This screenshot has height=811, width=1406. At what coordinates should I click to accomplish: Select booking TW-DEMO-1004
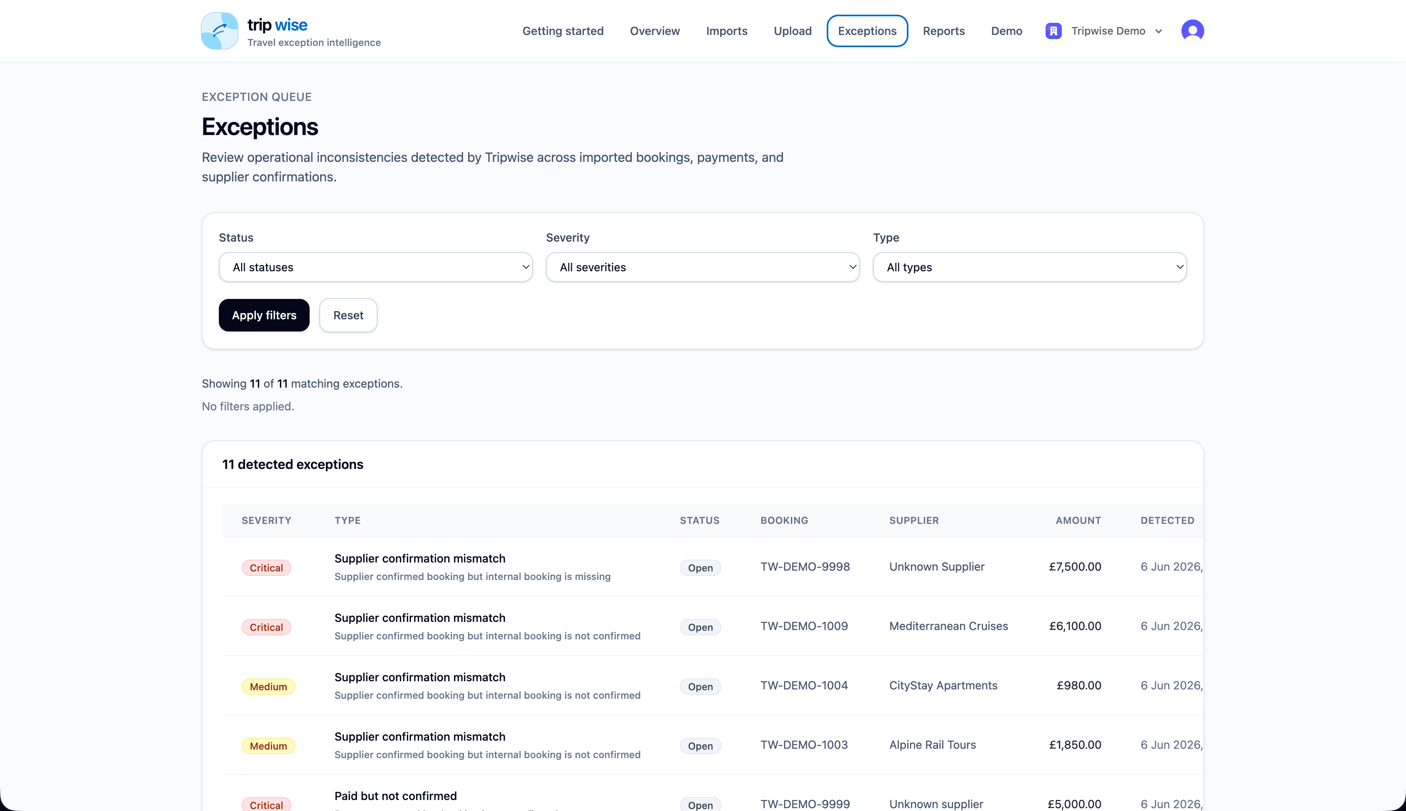[x=804, y=686]
